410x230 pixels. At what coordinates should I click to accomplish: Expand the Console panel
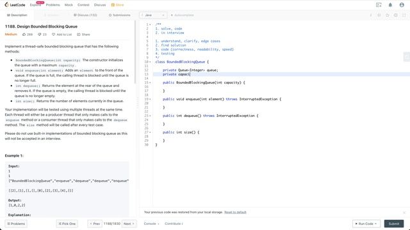[x=151, y=224]
